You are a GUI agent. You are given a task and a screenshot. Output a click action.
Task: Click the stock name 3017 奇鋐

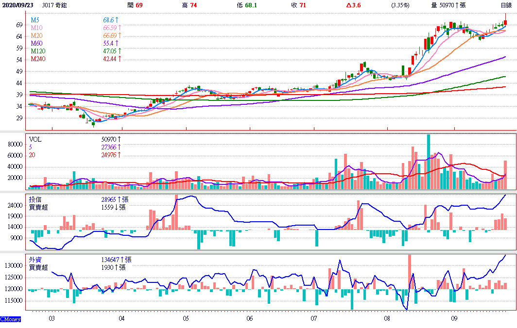point(56,5)
